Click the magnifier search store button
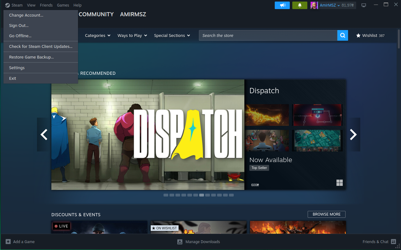 coord(342,35)
